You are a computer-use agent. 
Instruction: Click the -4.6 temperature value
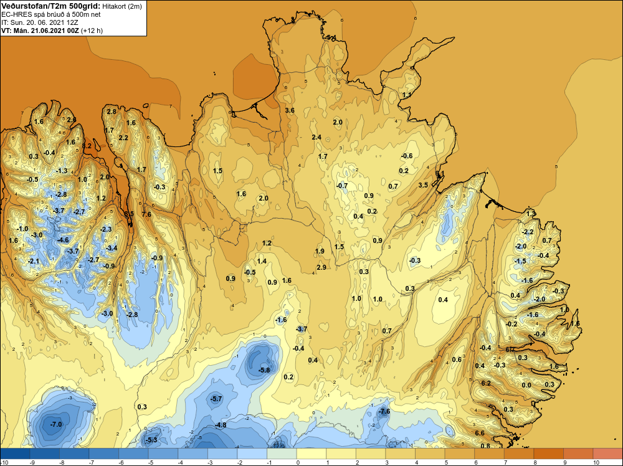pos(63,240)
